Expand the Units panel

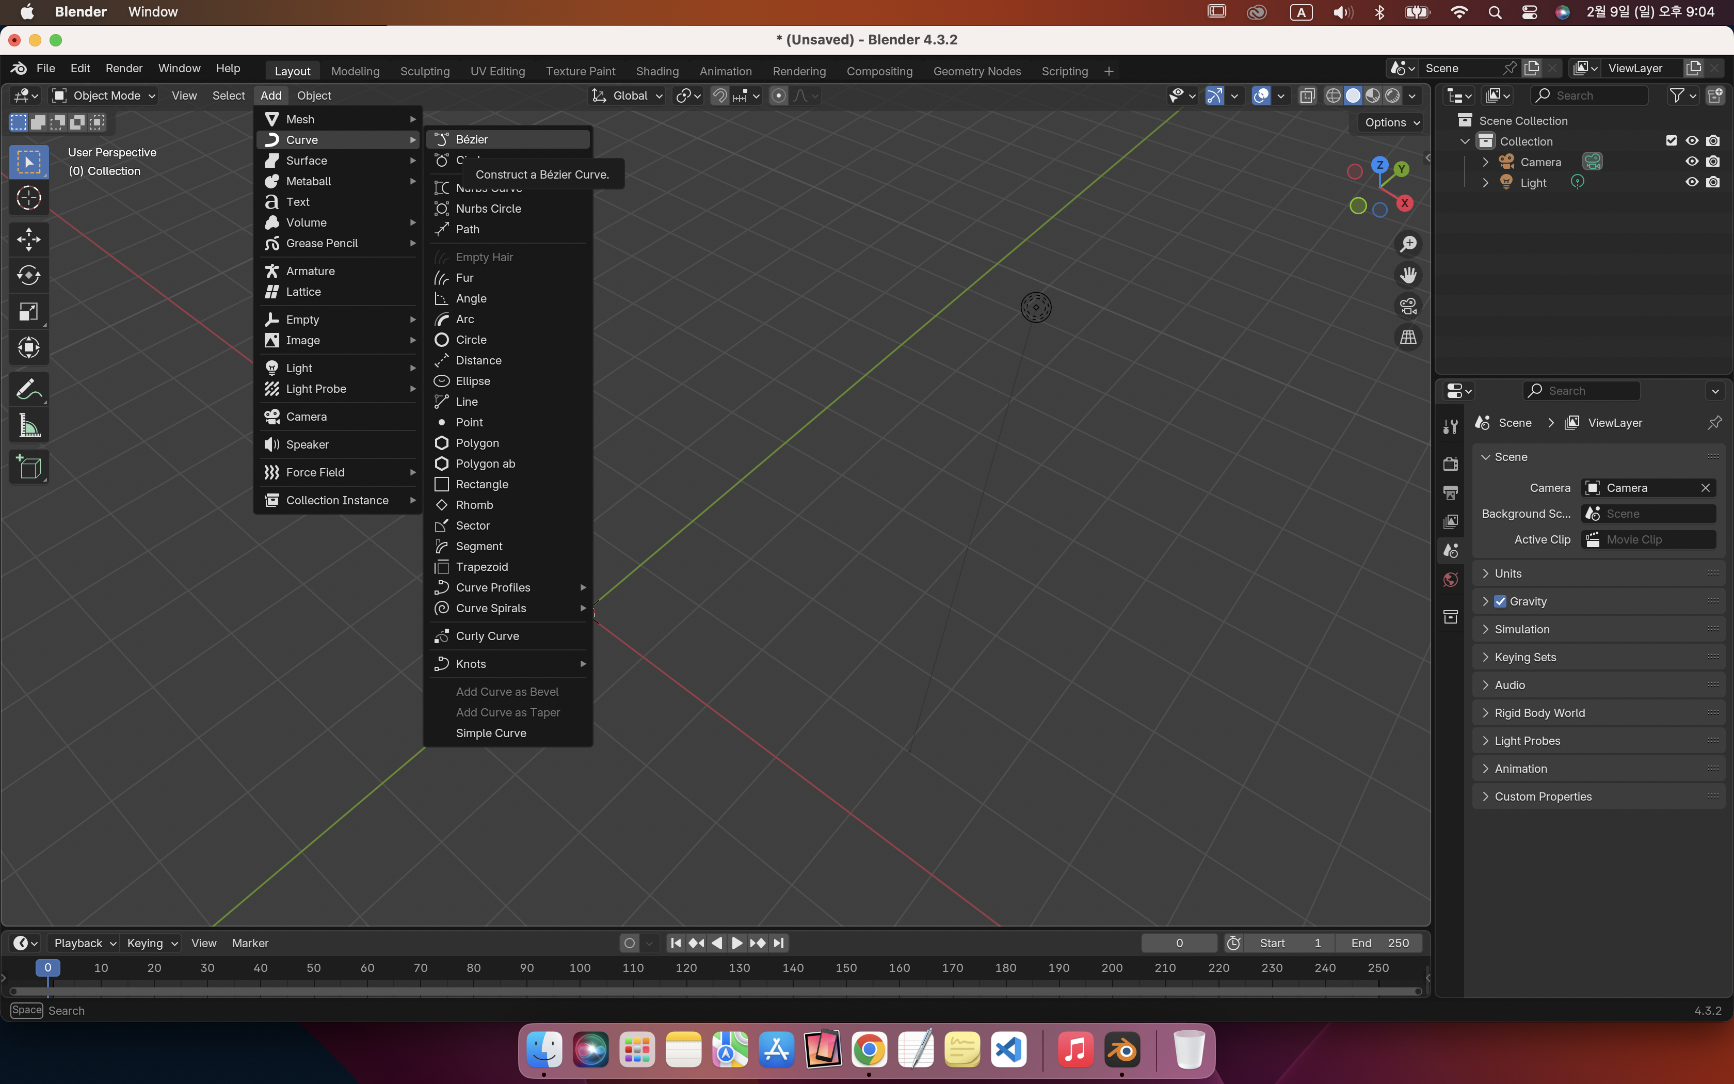[1598, 573]
